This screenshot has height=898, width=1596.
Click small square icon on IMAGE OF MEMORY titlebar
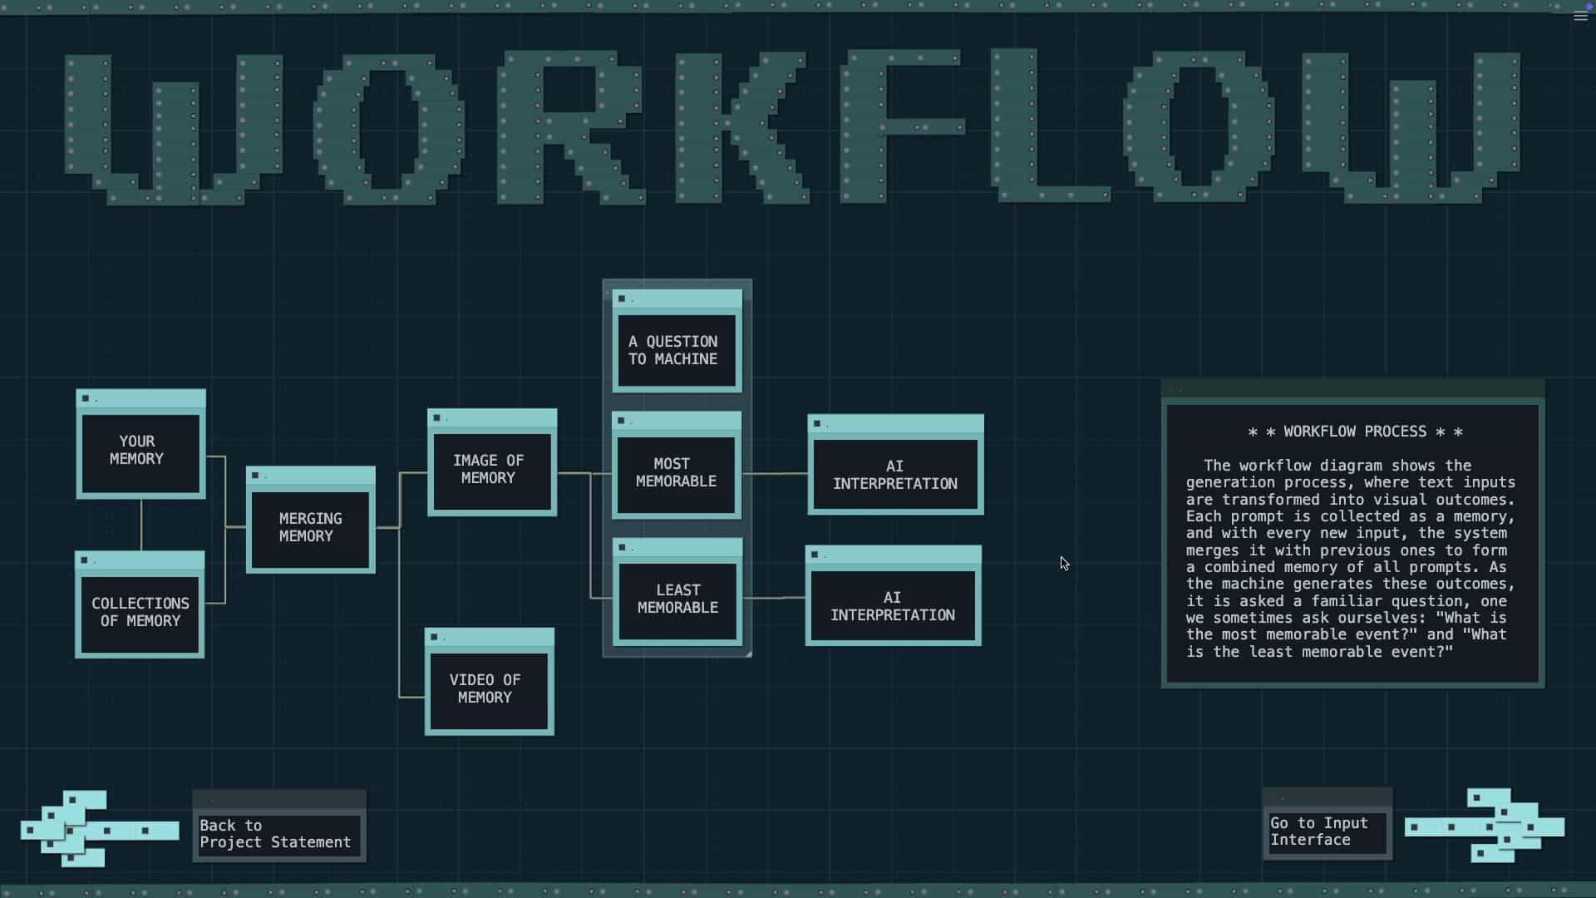click(x=437, y=418)
